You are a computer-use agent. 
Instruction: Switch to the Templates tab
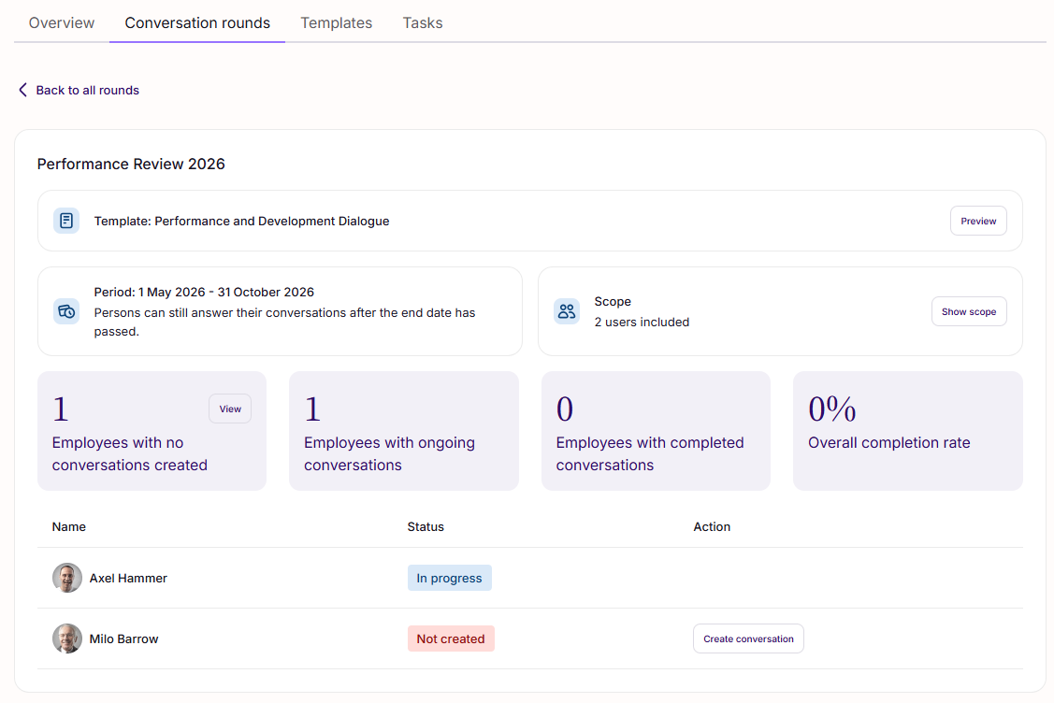(x=336, y=22)
